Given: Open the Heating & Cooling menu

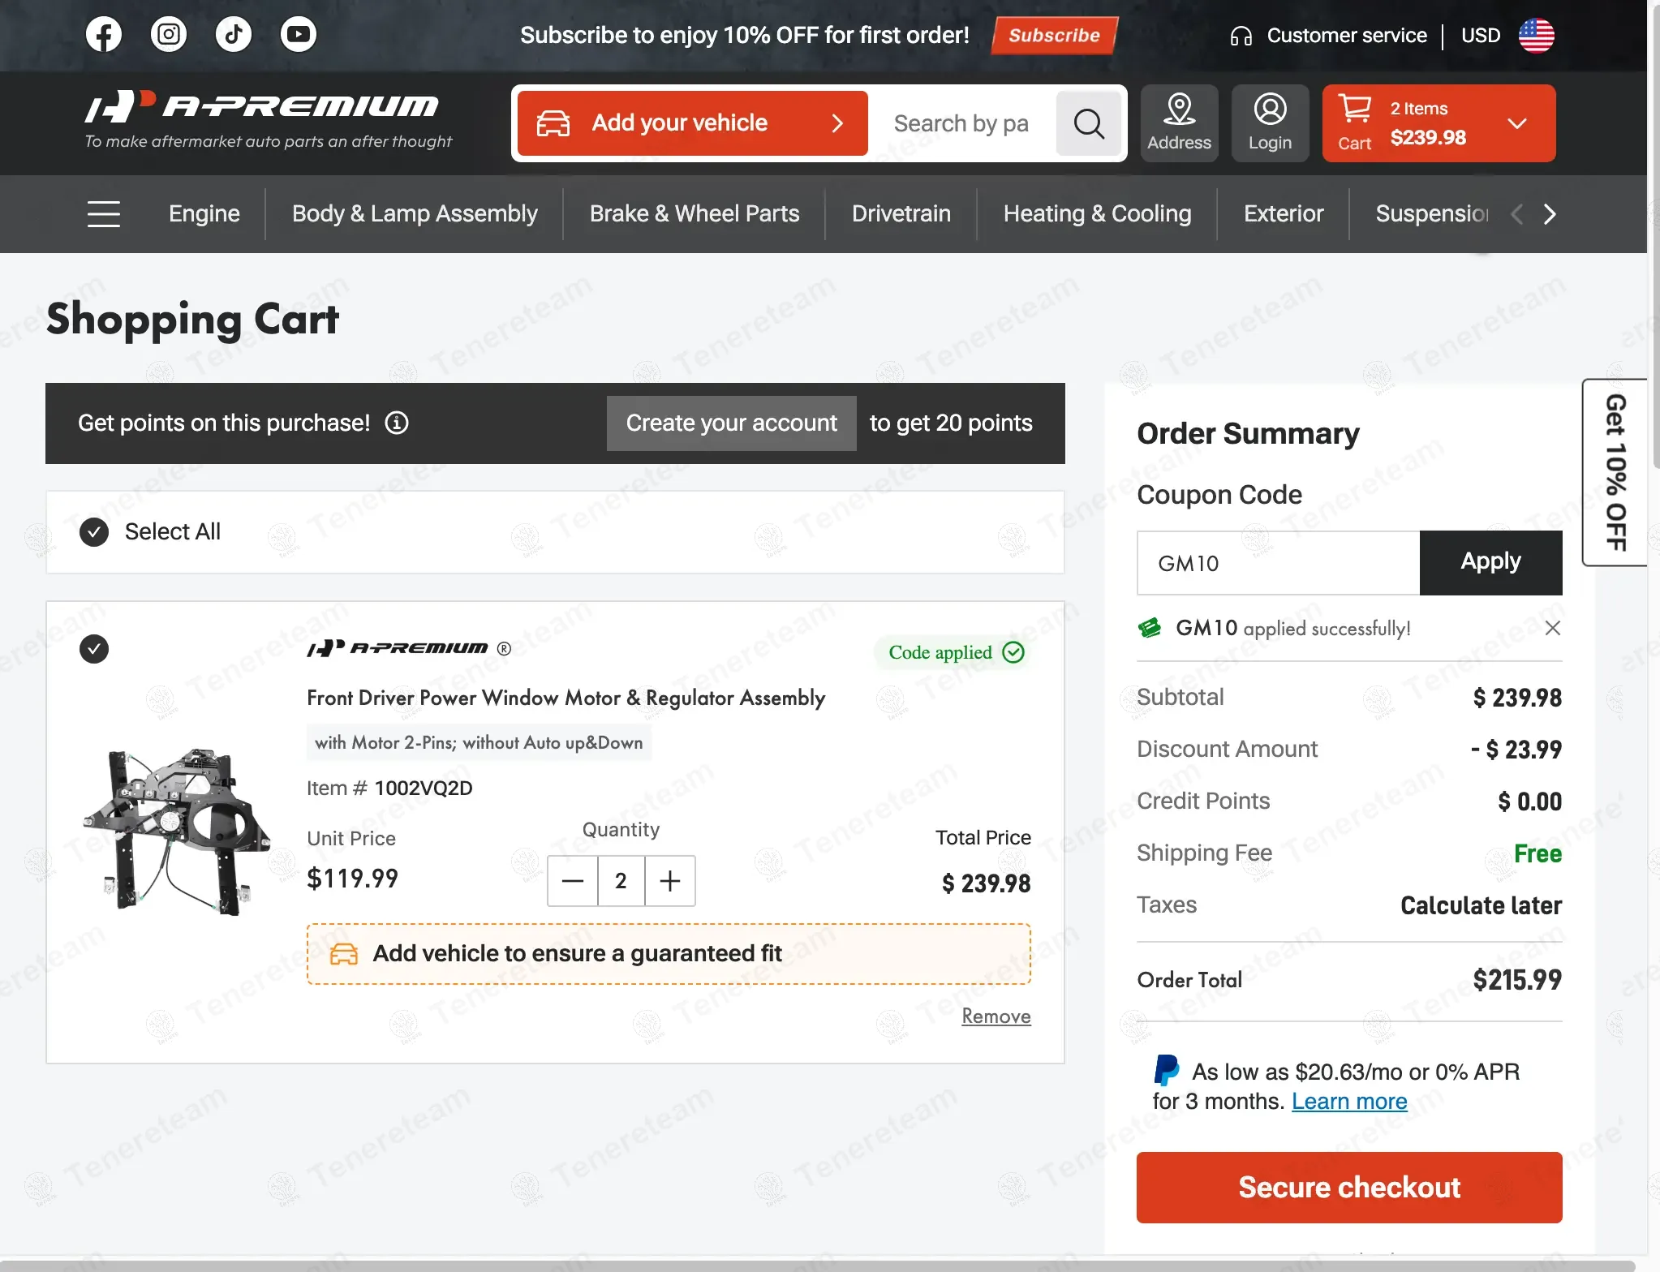Looking at the screenshot, I should tap(1097, 214).
